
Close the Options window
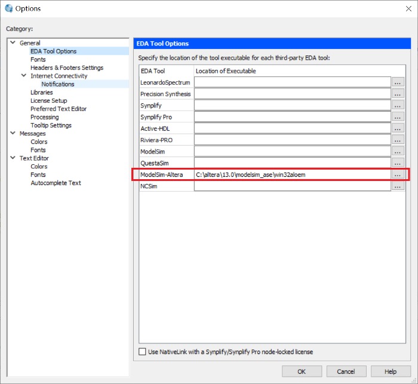(408, 8)
